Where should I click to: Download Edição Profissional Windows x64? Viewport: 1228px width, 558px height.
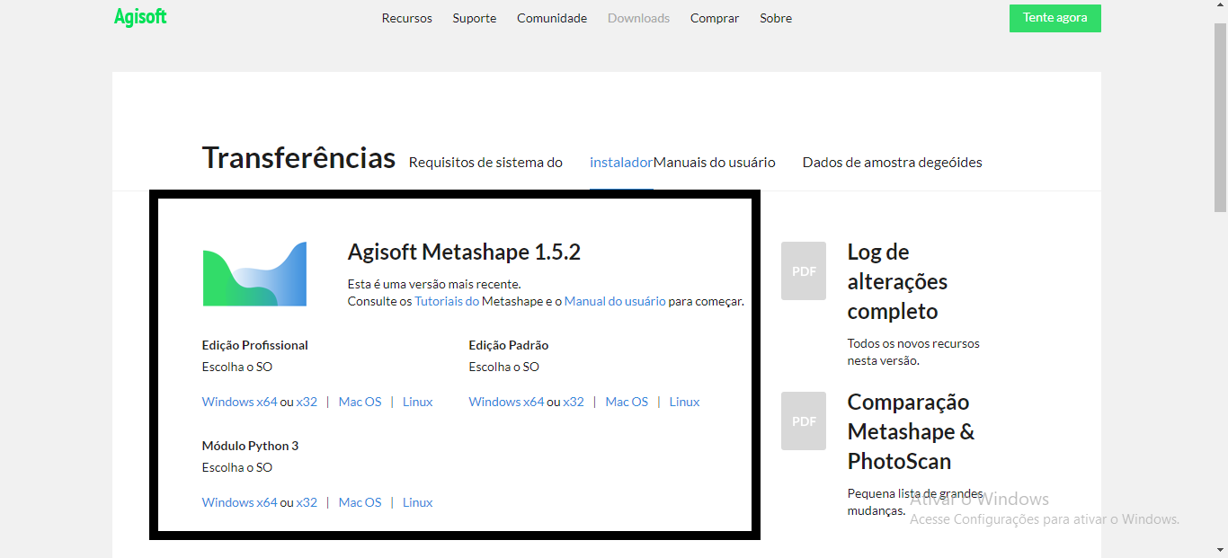pyautogui.click(x=239, y=402)
